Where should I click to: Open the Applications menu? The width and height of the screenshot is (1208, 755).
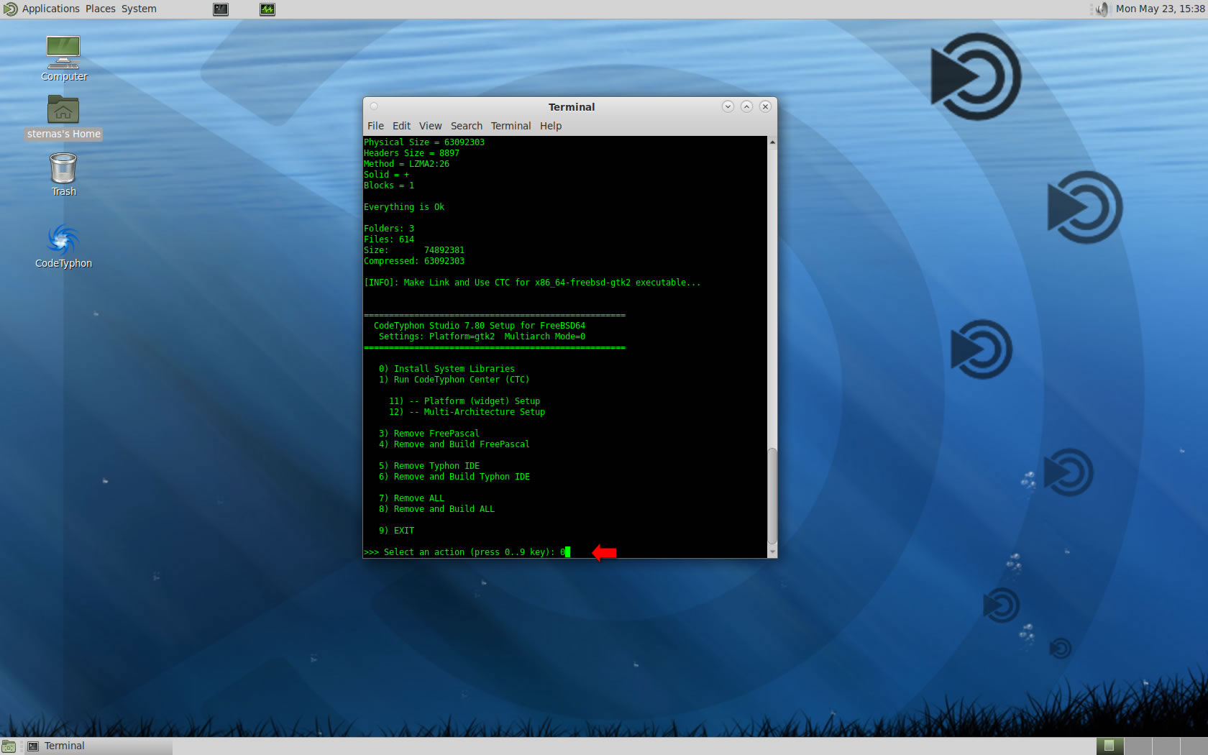50,9
